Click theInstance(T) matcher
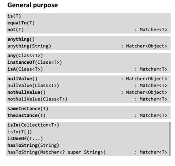Image resolution: width=175 pixels, height=166 pixels. (x=27, y=116)
